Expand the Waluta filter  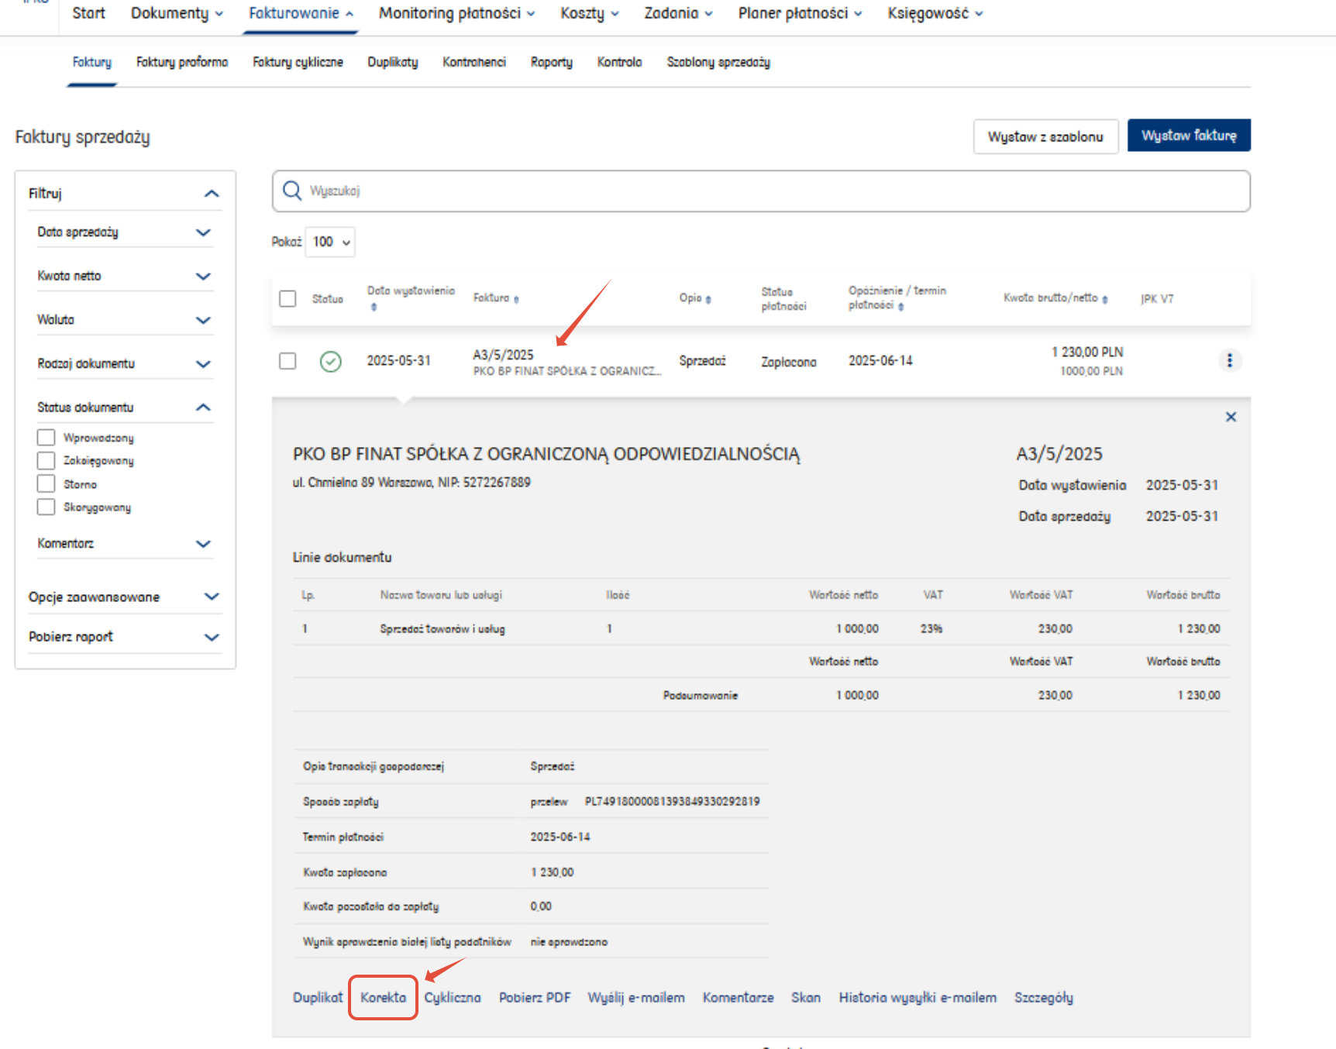coord(203,320)
